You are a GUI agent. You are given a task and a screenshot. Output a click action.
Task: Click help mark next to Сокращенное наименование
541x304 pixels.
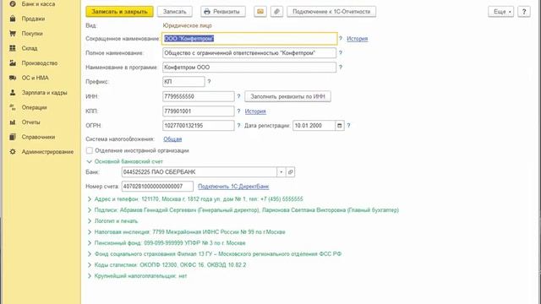pos(341,39)
